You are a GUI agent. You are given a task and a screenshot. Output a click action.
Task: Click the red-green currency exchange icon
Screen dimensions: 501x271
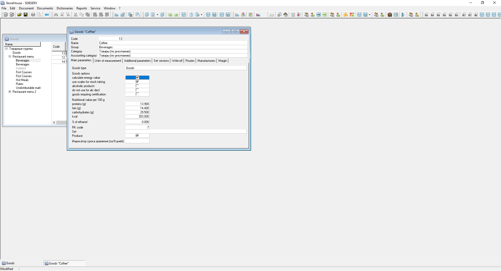coord(352,15)
